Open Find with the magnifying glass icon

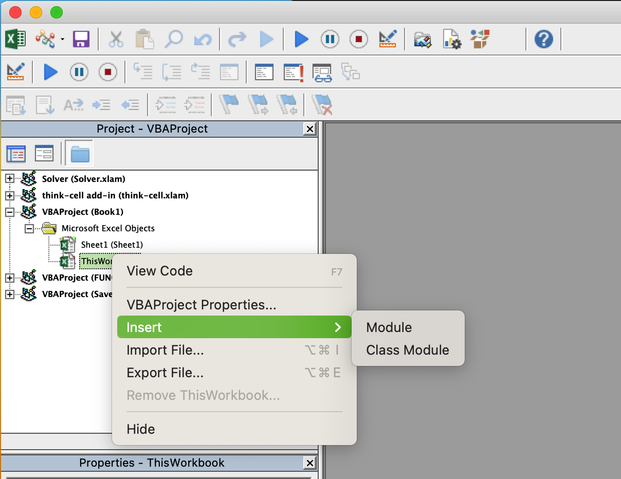tap(174, 39)
